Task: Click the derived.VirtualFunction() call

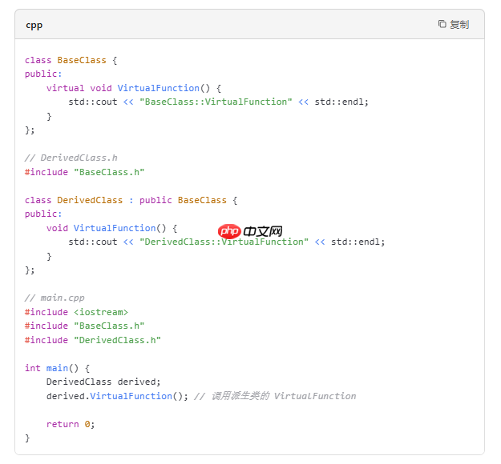Action: point(117,396)
